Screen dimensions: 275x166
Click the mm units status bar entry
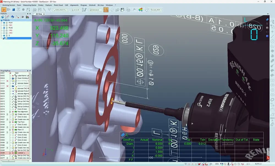pyautogui.click(x=211, y=164)
